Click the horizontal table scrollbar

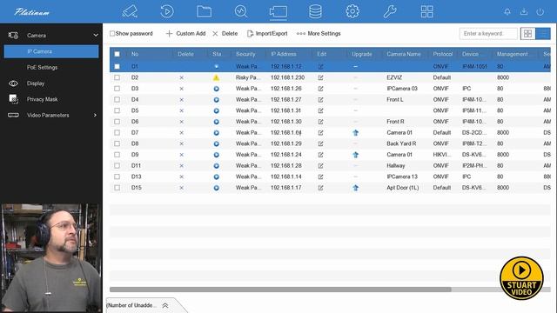click(280, 290)
